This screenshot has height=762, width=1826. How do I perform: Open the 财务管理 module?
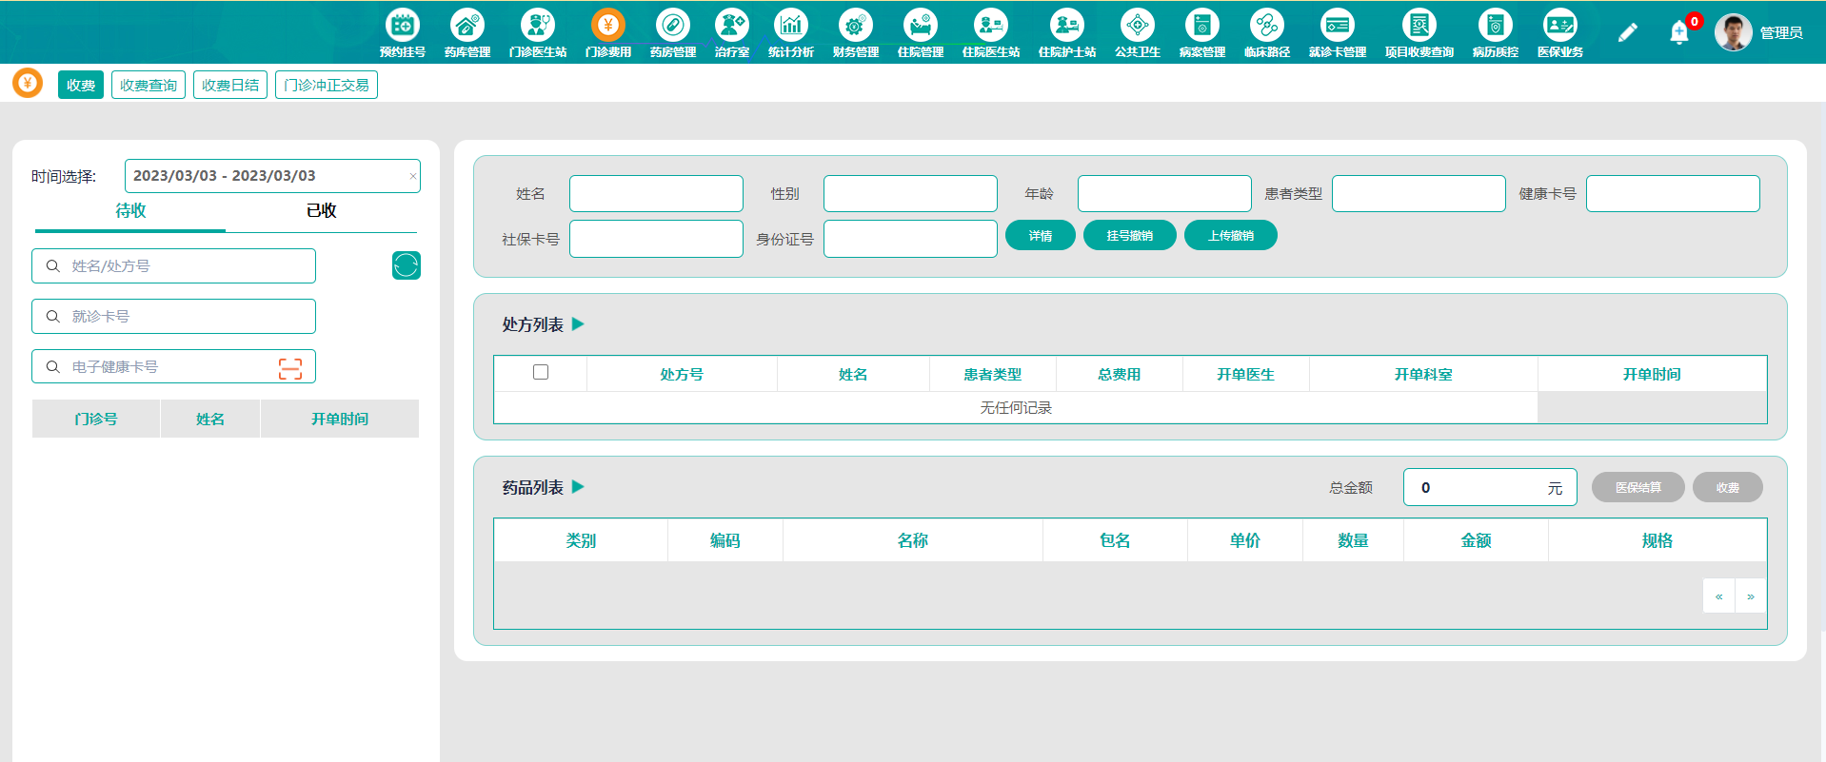(855, 33)
